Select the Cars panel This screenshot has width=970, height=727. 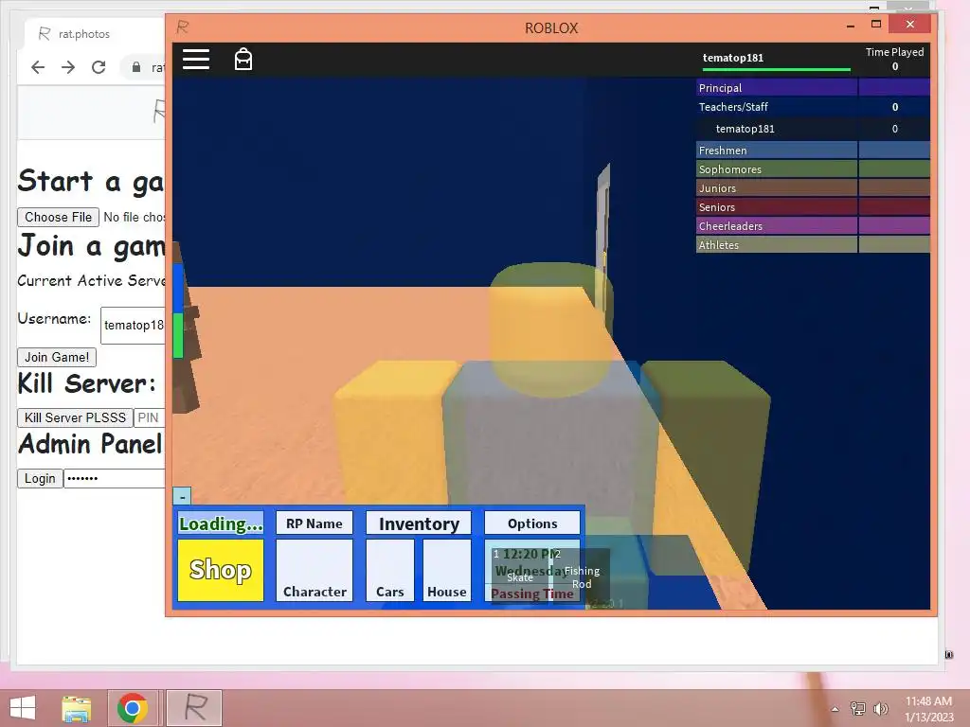click(389, 570)
